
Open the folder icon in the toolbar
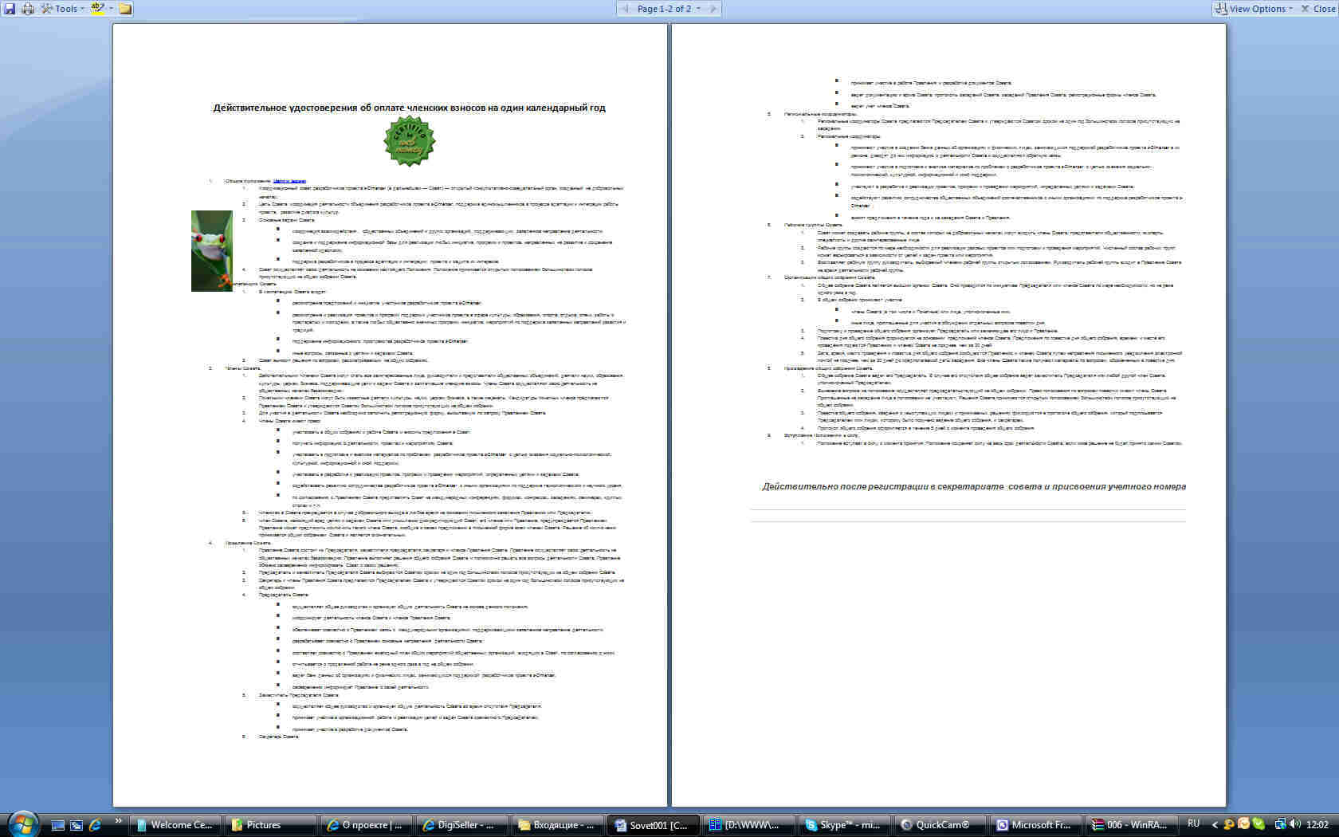click(126, 9)
